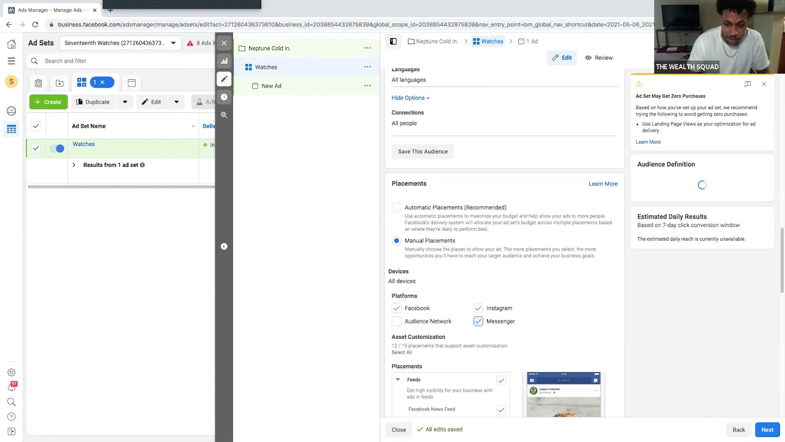Toggle the Feeds placement checkbox
This screenshot has width=785, height=442.
click(x=501, y=381)
